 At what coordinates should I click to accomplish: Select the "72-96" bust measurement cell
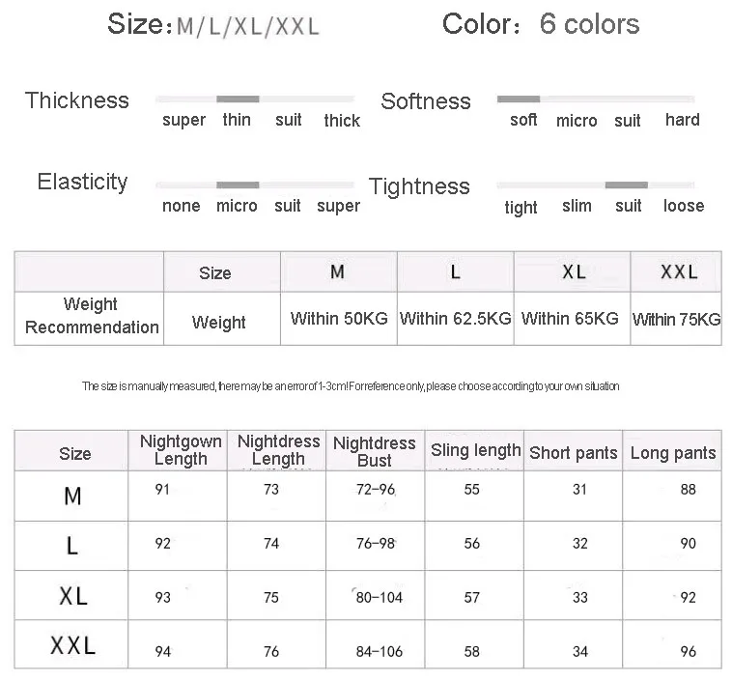coord(375,490)
